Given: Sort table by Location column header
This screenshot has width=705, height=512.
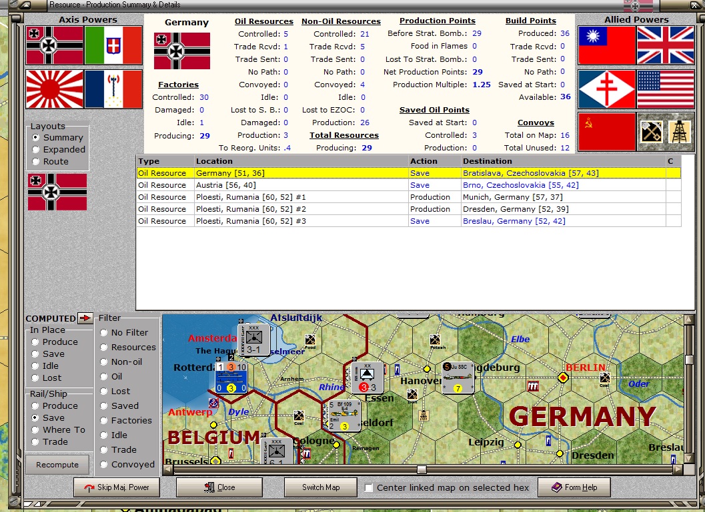Looking at the screenshot, I should click(301, 161).
